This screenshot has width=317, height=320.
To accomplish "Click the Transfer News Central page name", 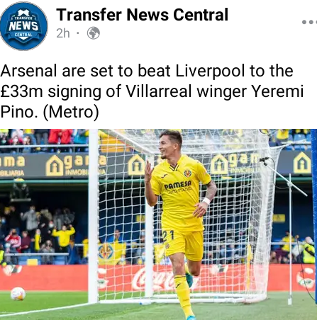I will tap(142, 15).
